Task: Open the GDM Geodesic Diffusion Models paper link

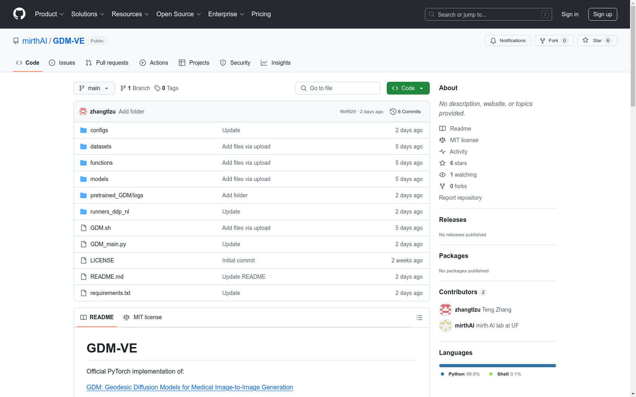Action: coord(190,387)
